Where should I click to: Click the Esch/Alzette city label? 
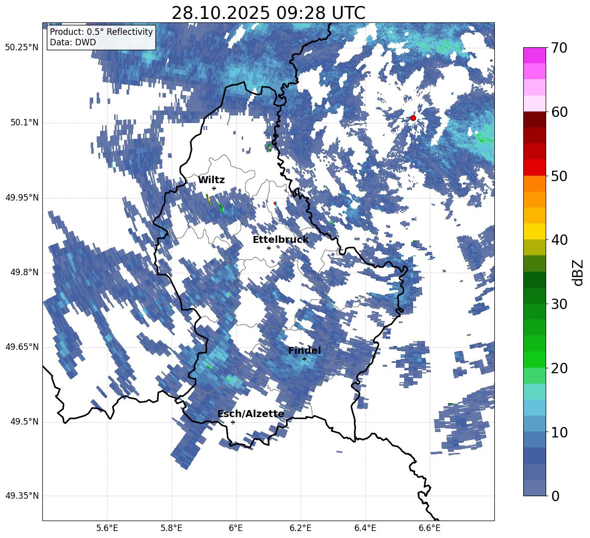(x=251, y=414)
